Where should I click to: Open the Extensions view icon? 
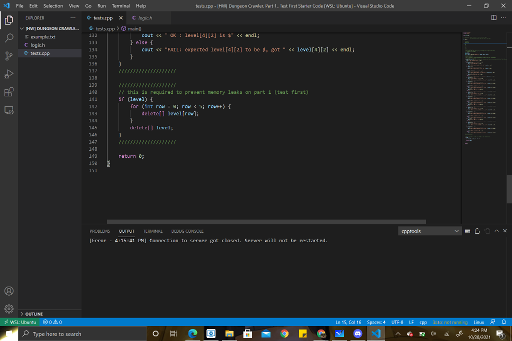coord(9,92)
